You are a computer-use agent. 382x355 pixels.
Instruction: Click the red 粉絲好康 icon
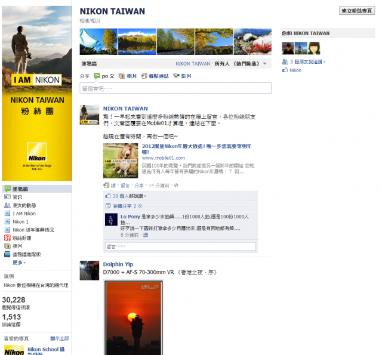click(7, 238)
